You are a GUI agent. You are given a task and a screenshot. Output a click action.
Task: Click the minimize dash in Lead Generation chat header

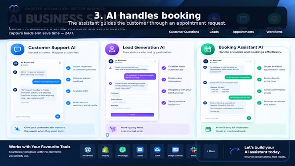(x=154, y=61)
